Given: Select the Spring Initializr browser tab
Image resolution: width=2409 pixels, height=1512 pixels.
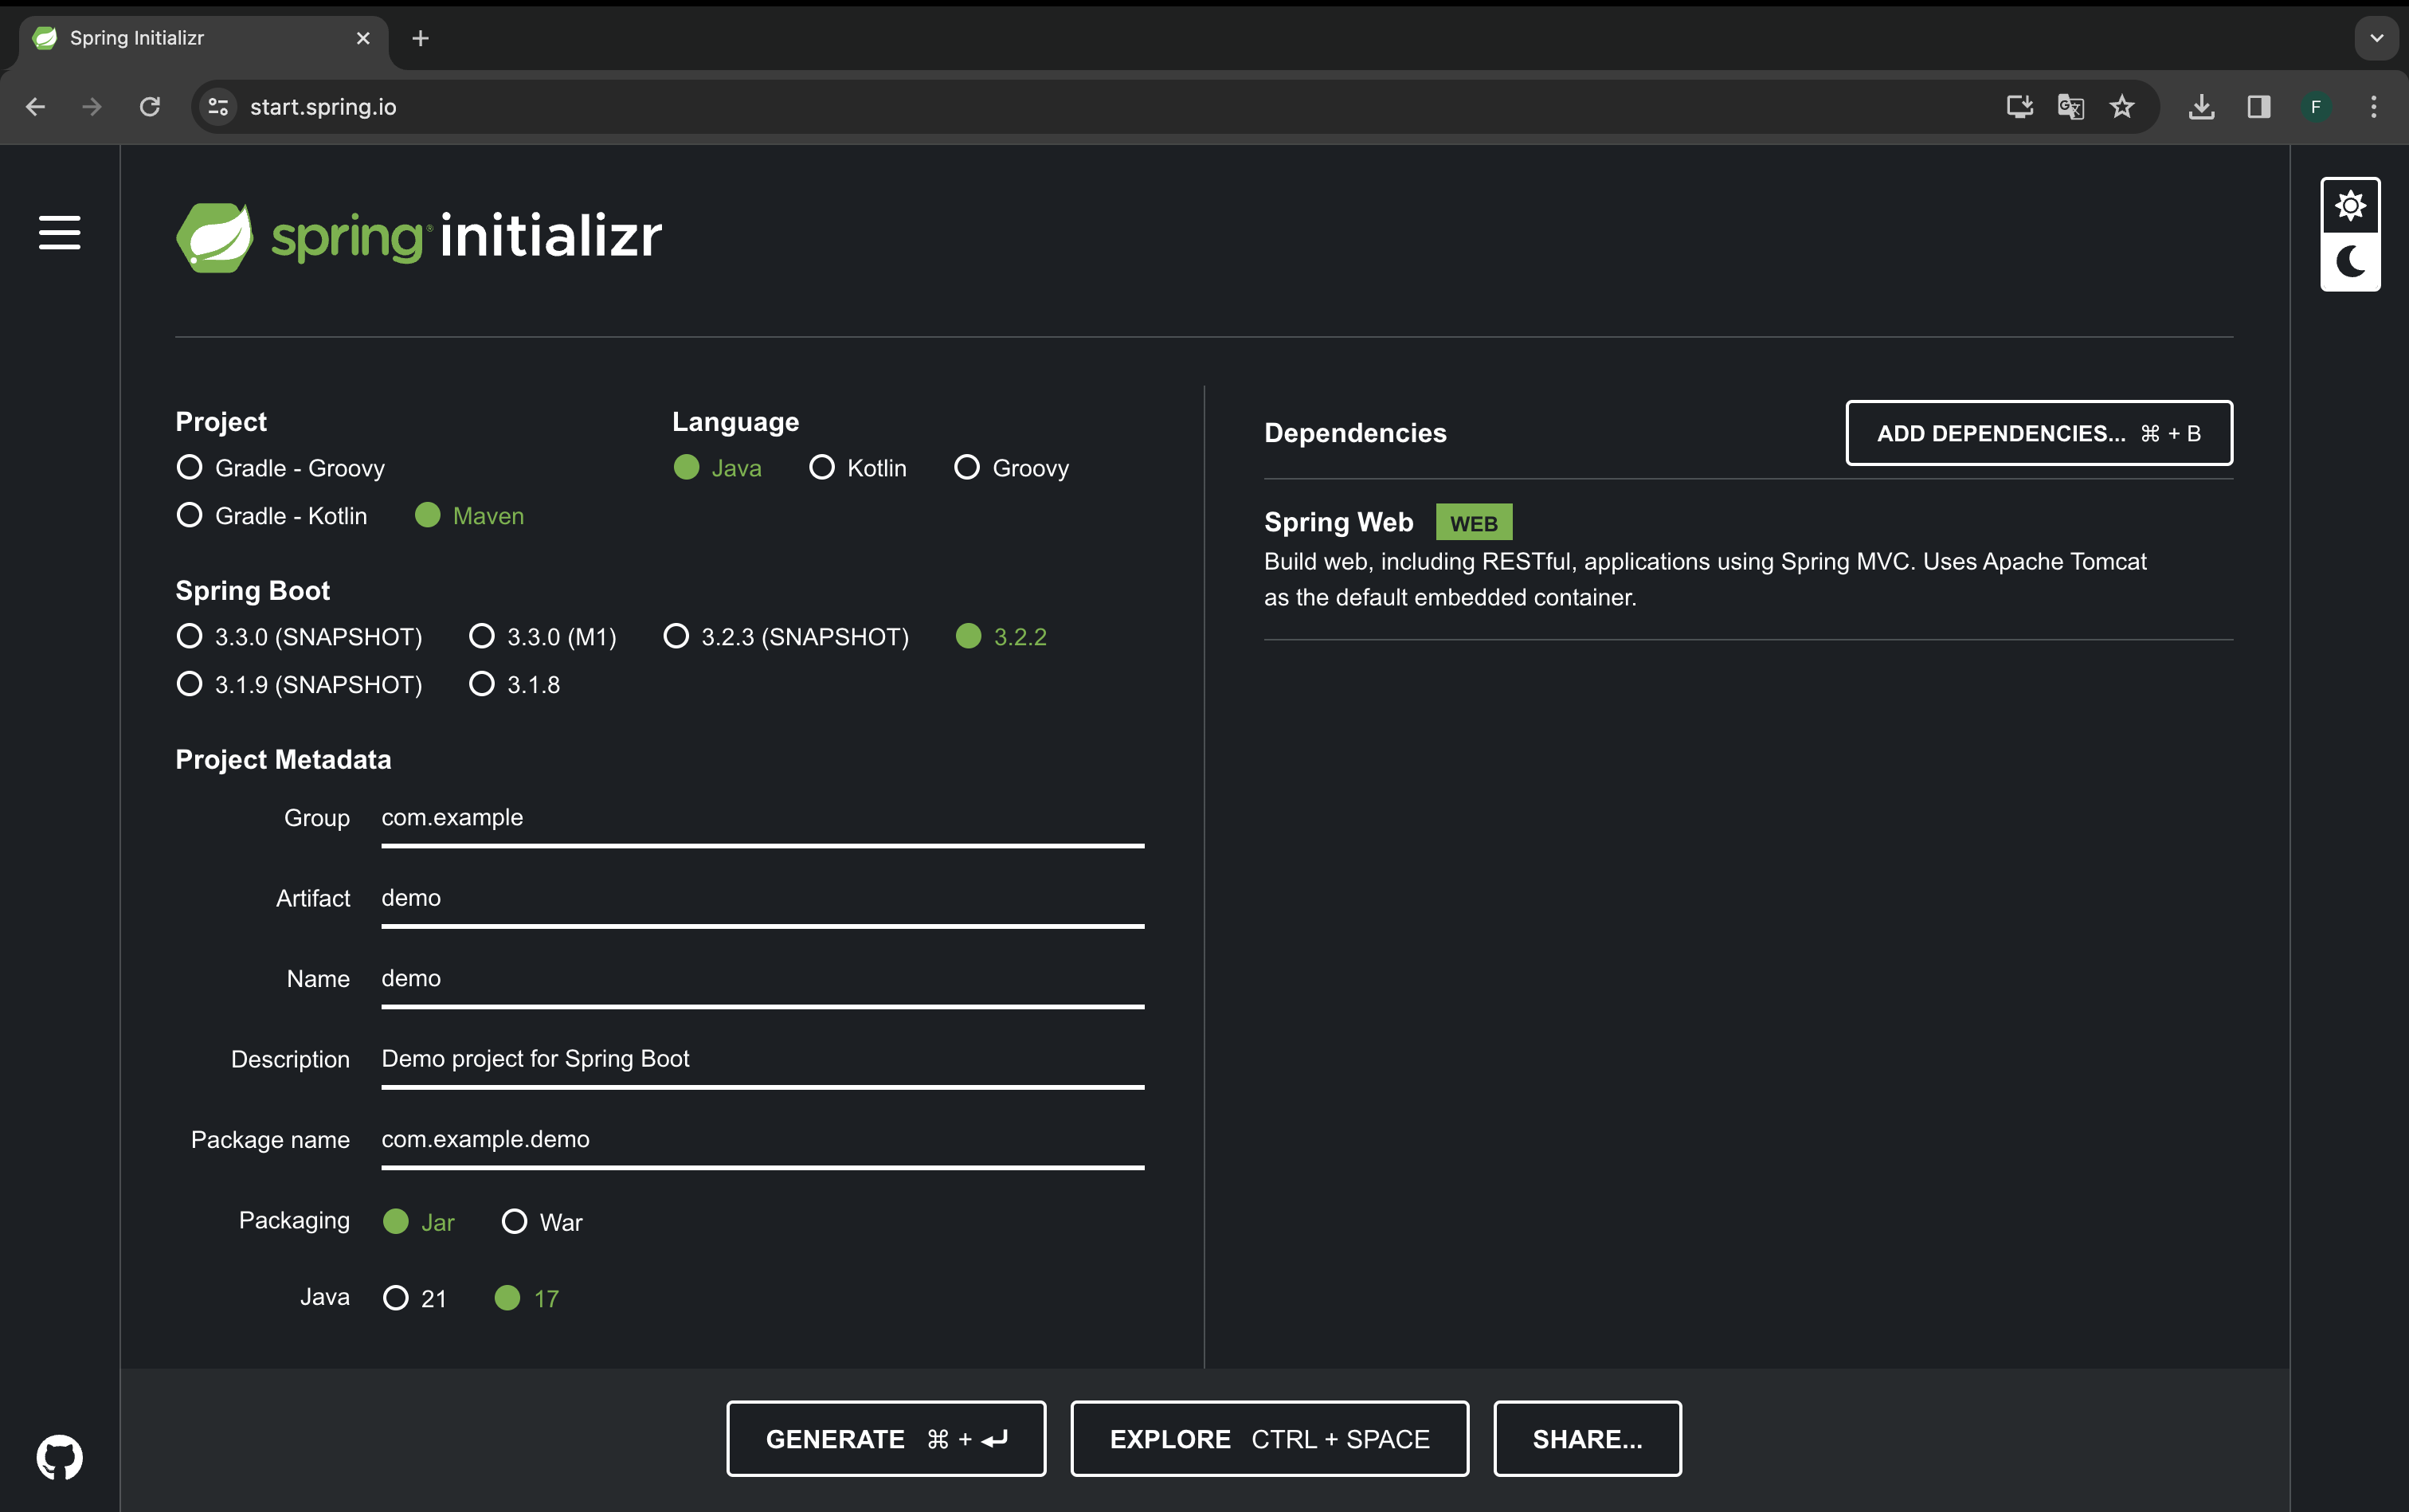Looking at the screenshot, I should click(x=190, y=38).
